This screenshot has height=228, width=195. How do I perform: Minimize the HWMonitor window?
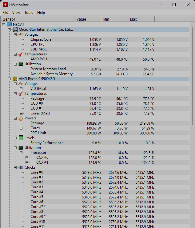160,5
